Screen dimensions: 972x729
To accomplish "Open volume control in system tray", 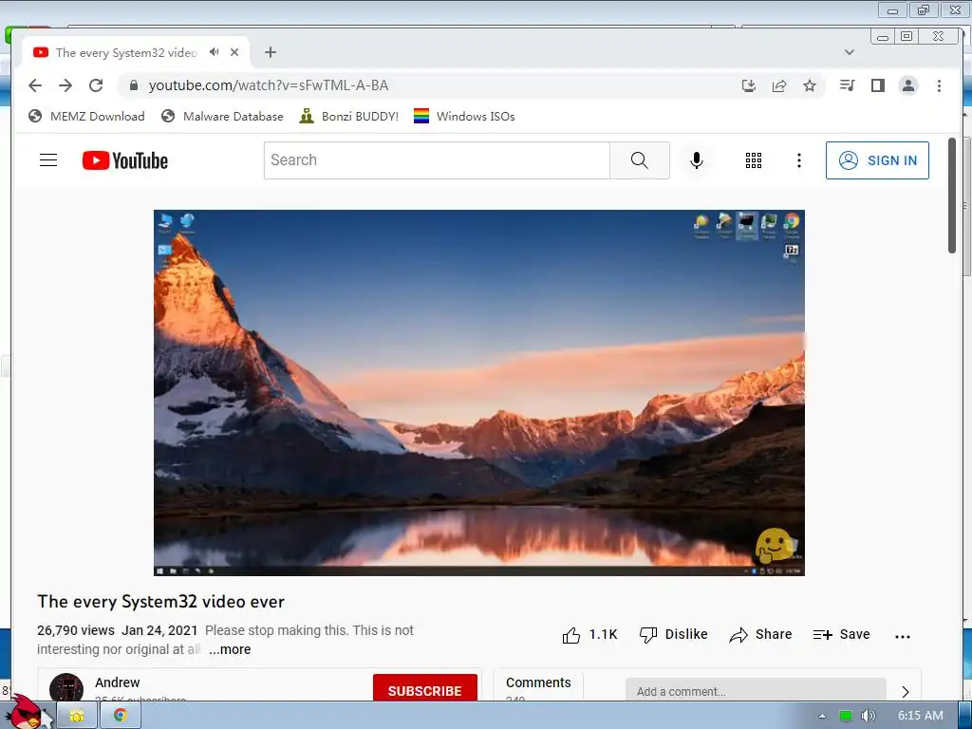I will (x=869, y=716).
